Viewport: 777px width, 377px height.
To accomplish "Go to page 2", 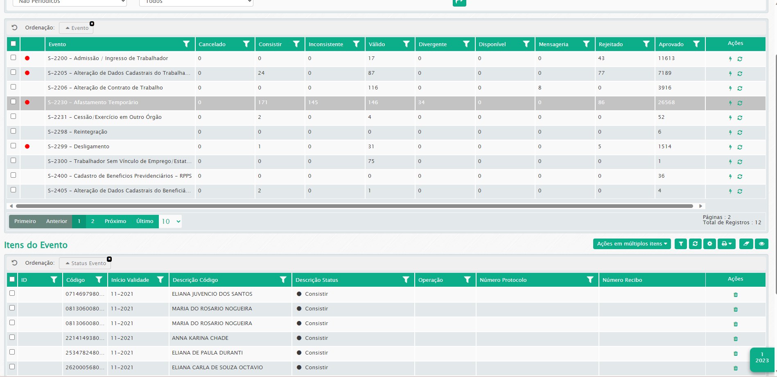I will pyautogui.click(x=93, y=221).
